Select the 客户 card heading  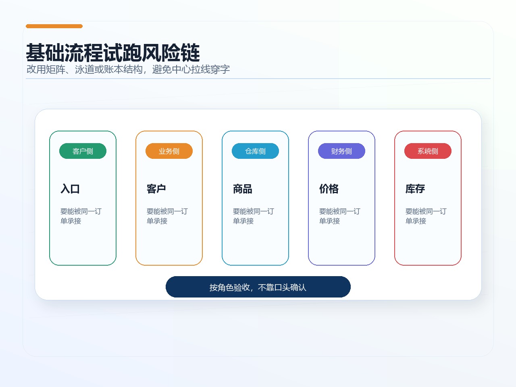coord(156,189)
